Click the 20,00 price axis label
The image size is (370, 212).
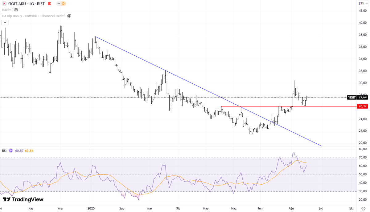click(x=362, y=143)
